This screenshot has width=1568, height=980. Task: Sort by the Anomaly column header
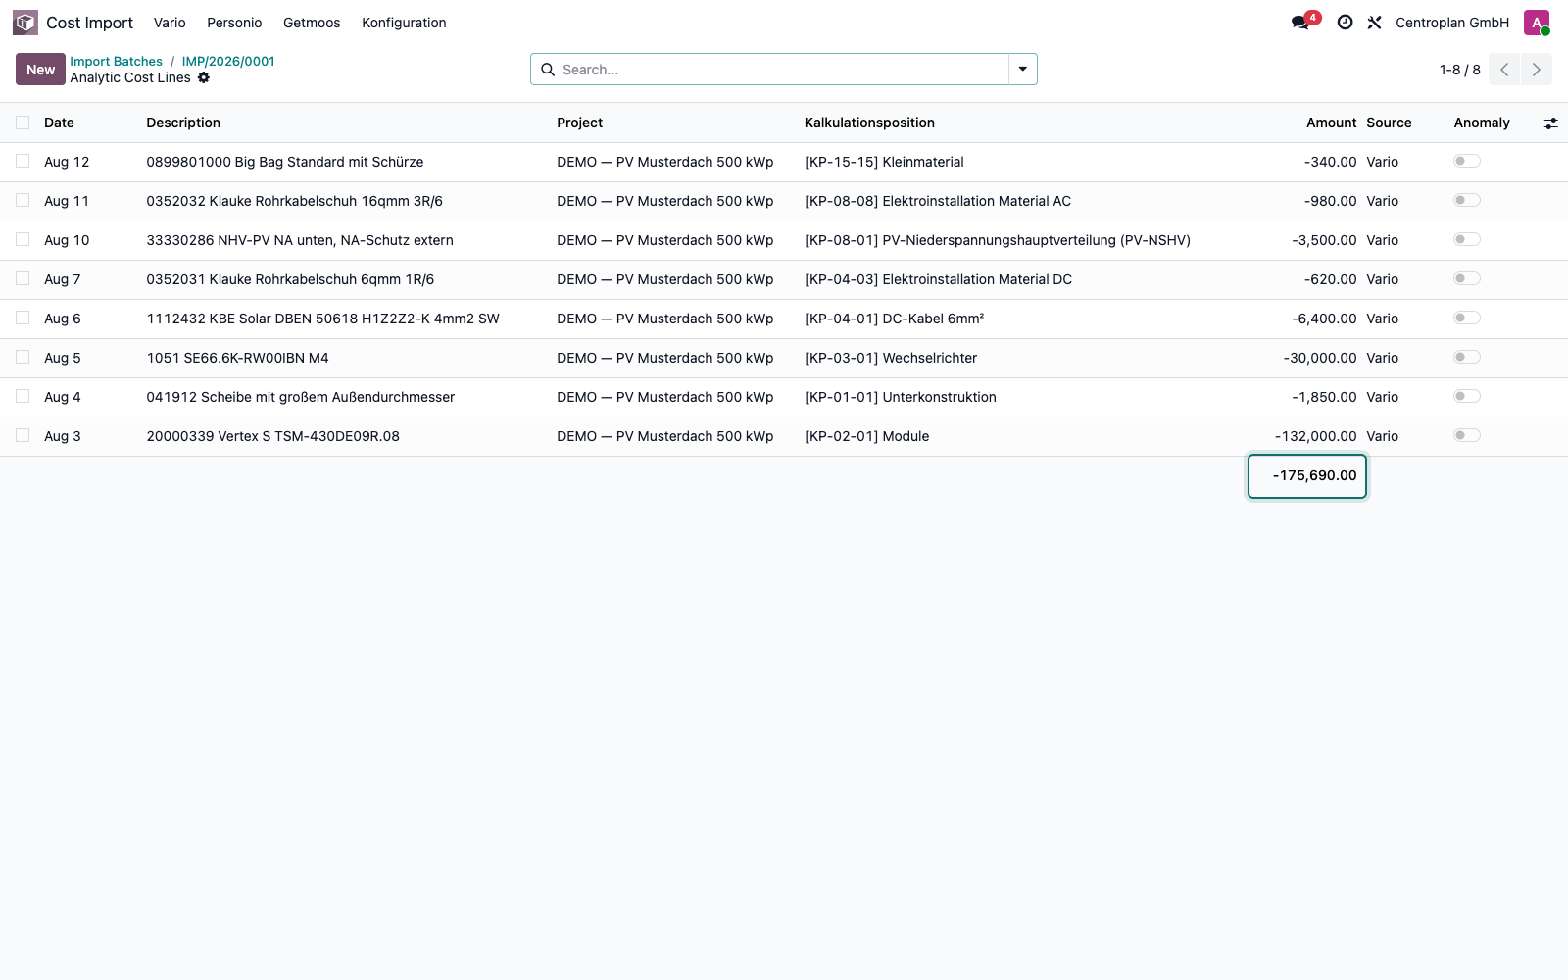(x=1482, y=122)
